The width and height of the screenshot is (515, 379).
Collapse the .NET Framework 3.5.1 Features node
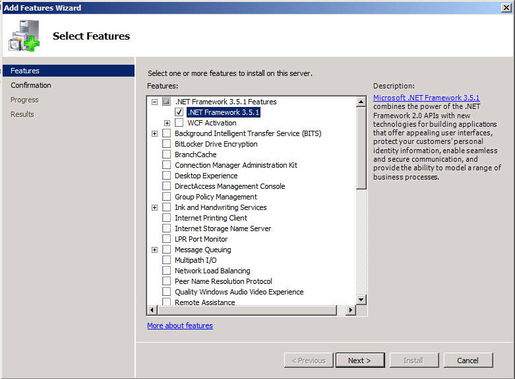click(154, 102)
